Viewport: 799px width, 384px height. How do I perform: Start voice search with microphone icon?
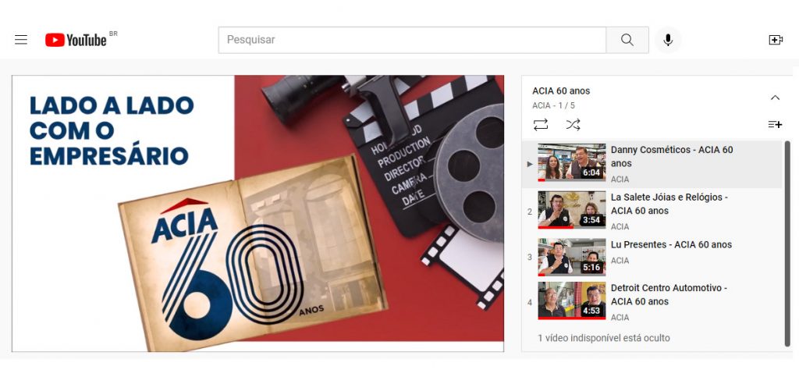(x=668, y=40)
